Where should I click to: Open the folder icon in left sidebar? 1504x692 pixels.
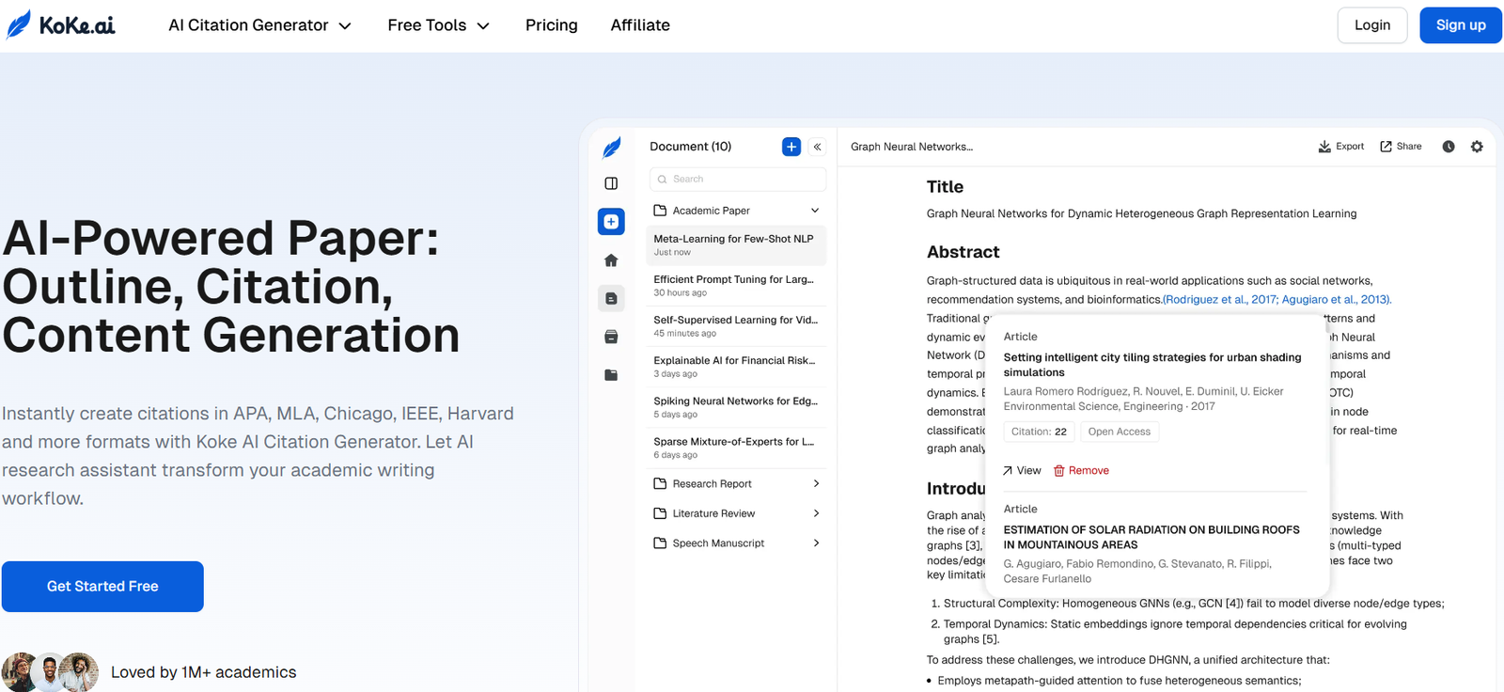pos(611,375)
